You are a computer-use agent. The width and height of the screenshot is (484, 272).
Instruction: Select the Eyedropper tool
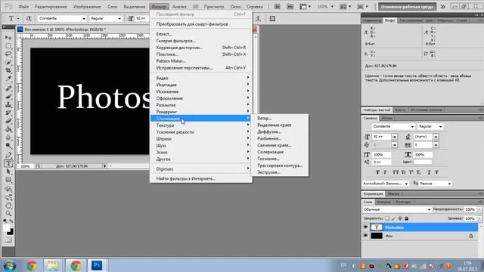coord(8,79)
